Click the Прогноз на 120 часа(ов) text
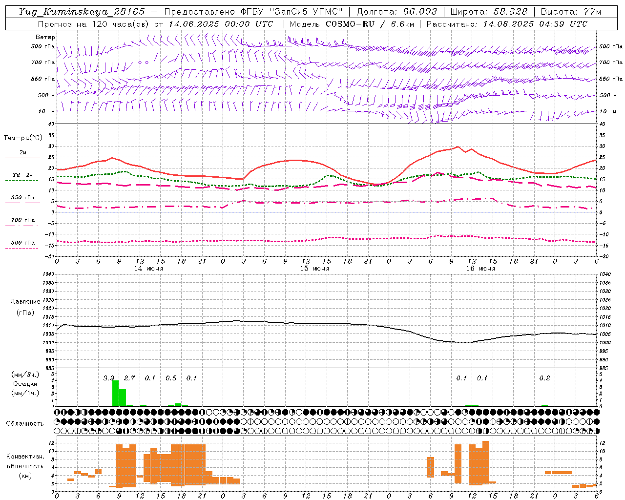This screenshot has width=625, height=500. (x=93, y=24)
